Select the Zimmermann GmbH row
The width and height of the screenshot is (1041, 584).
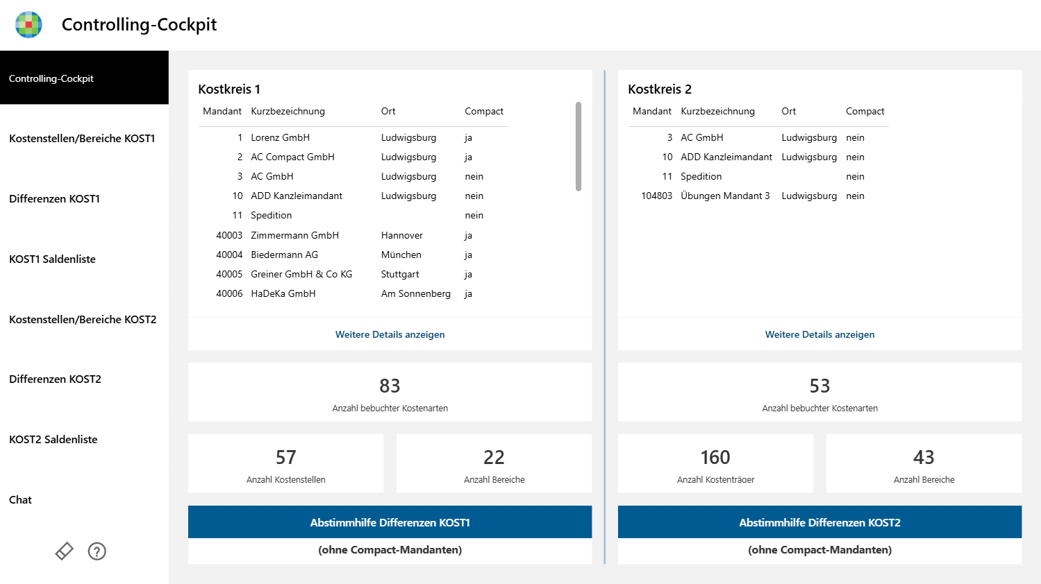point(353,235)
